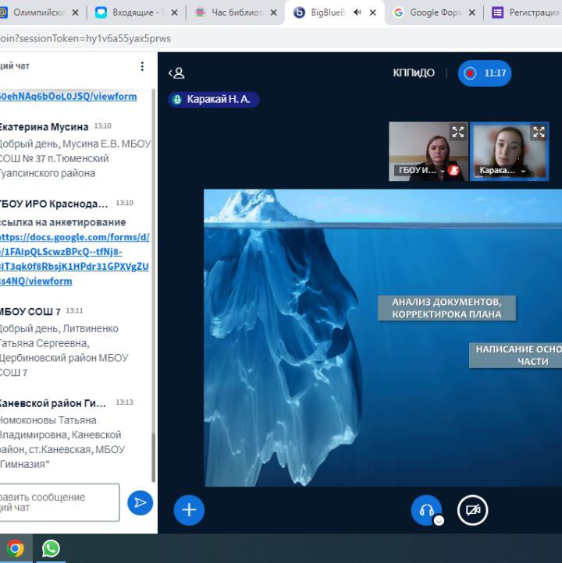This screenshot has height=563, width=562.
Task: Open the users list panel toggle
Action: pyautogui.click(x=176, y=73)
